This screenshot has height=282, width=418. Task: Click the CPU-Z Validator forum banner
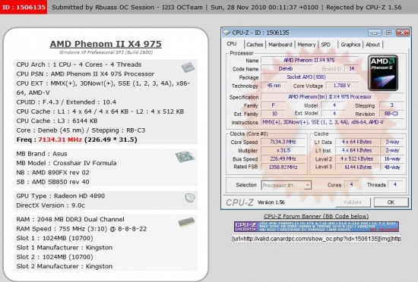point(316,227)
